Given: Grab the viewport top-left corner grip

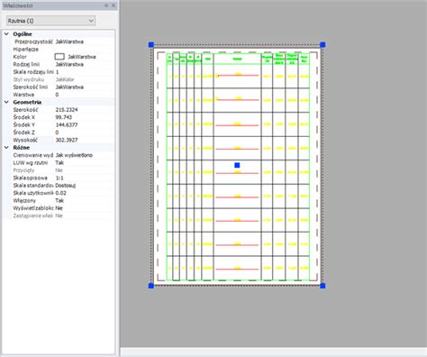Looking at the screenshot, I should pyautogui.click(x=151, y=45).
